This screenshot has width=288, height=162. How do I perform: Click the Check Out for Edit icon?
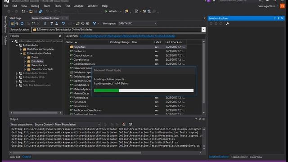click(52, 23)
